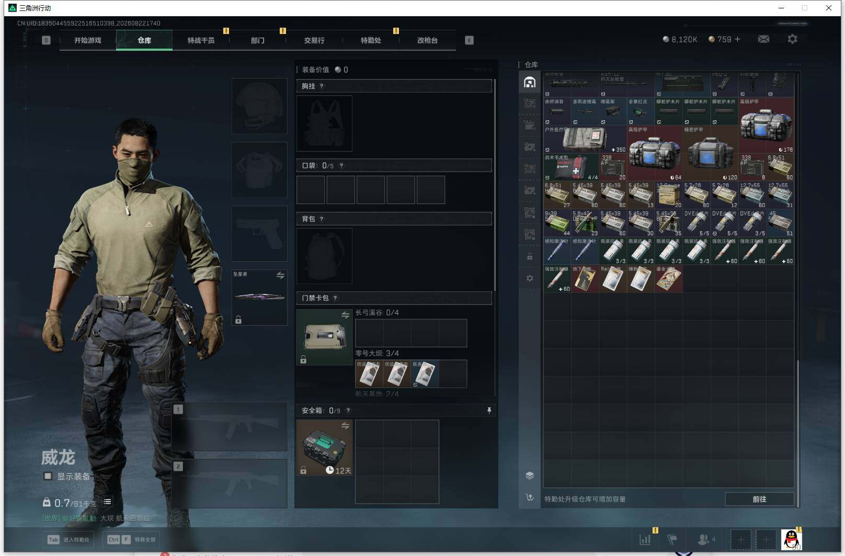Switch to the 特战干员 tab

201,40
